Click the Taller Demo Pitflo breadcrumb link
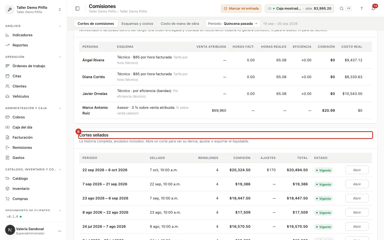This screenshot has width=384, height=240. [x=102, y=11]
